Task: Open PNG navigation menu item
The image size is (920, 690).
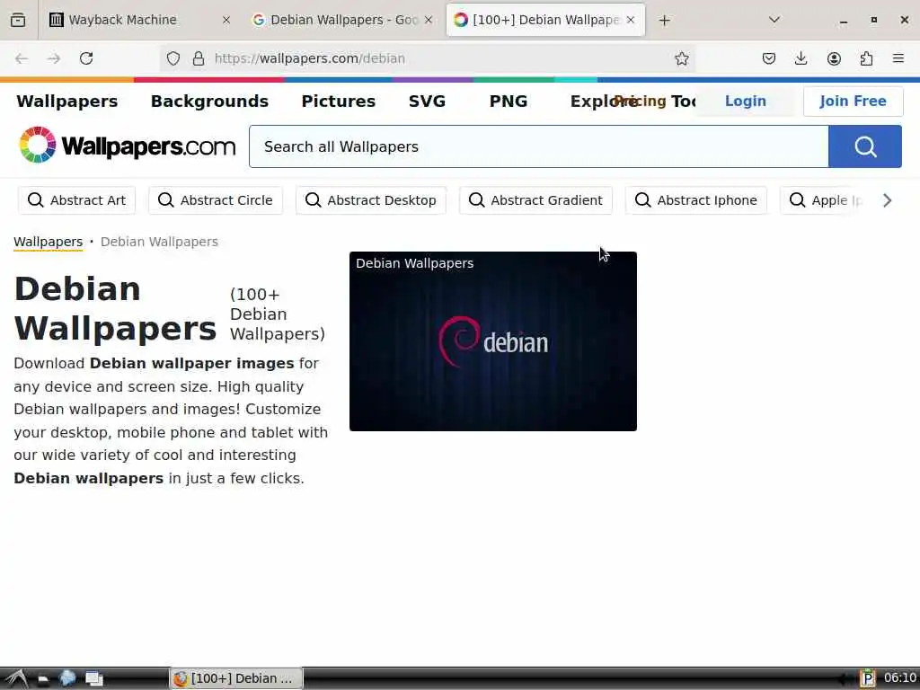Action: pyautogui.click(x=509, y=102)
